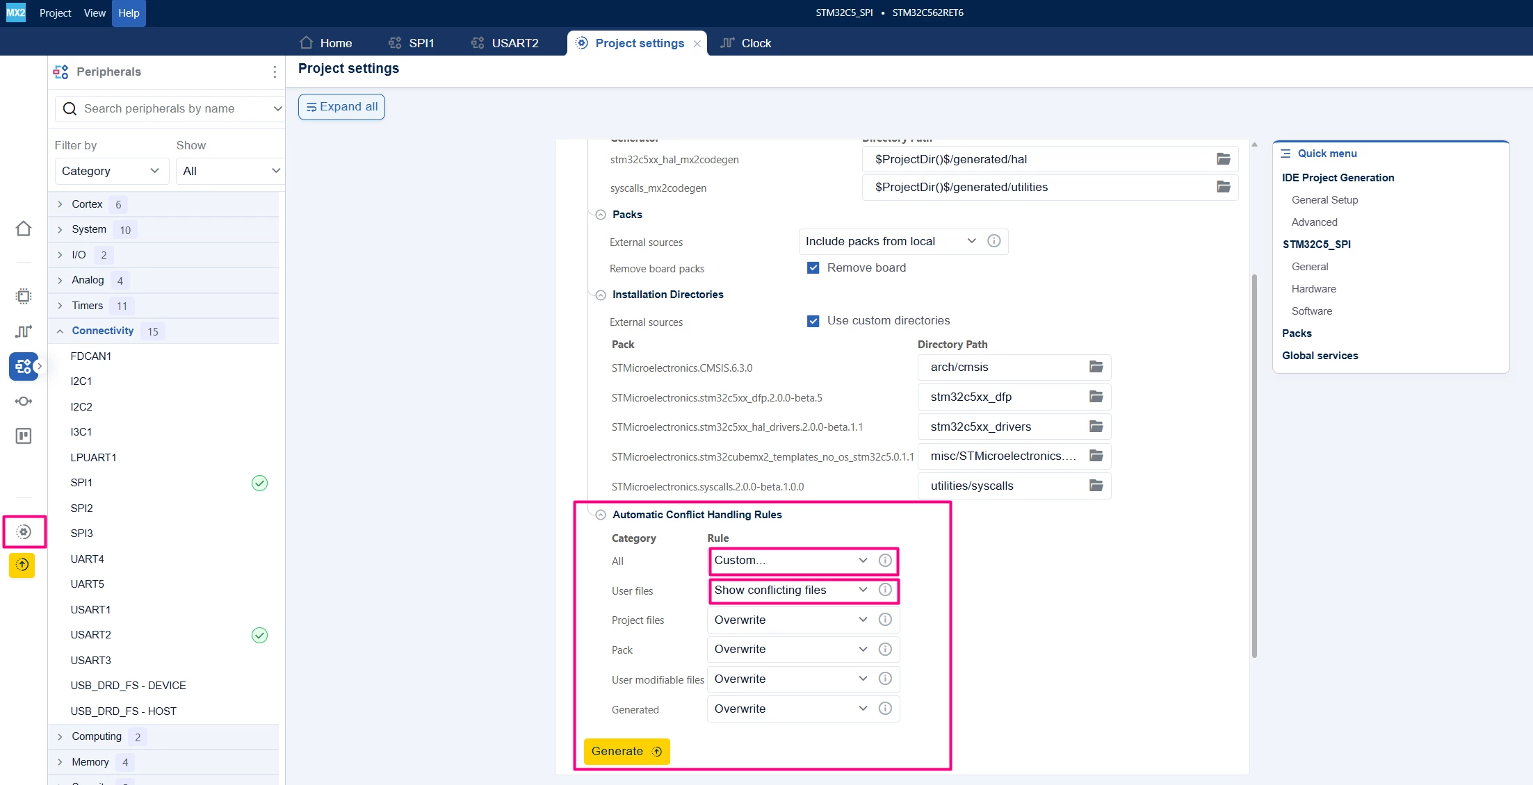Viewport: 1533px width, 785px height.
Task: Open the node connection icon in sidebar
Action: pyautogui.click(x=23, y=402)
